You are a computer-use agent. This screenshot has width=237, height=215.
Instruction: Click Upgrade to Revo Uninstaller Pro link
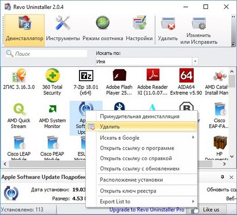point(147,210)
